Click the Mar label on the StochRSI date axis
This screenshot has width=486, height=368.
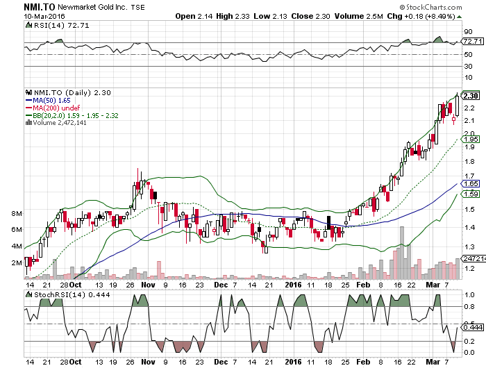(433, 362)
